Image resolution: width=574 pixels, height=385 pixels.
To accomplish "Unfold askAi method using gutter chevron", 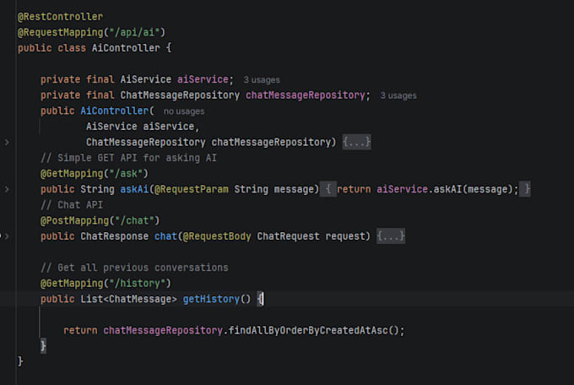I will point(7,189).
